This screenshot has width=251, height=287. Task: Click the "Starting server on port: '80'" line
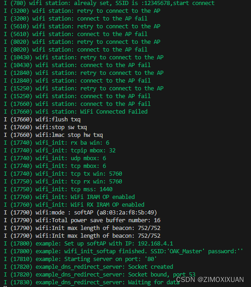point(80,259)
